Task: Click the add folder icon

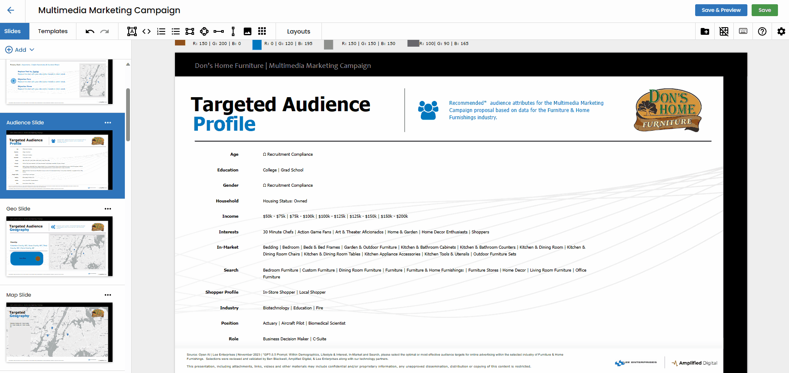Action: point(705,31)
